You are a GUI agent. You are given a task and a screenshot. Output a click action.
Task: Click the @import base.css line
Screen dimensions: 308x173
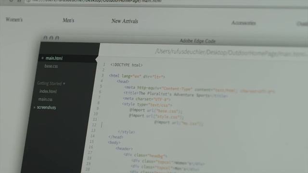[156, 111]
